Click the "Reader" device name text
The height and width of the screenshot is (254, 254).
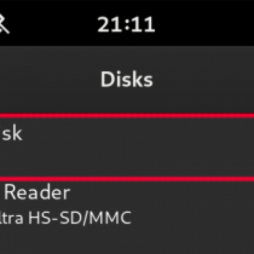coord(37,192)
